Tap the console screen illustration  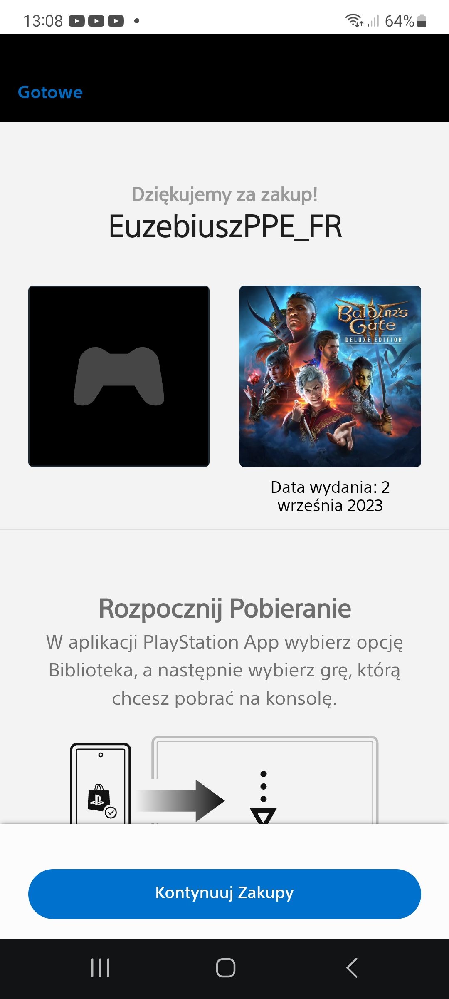(x=265, y=780)
